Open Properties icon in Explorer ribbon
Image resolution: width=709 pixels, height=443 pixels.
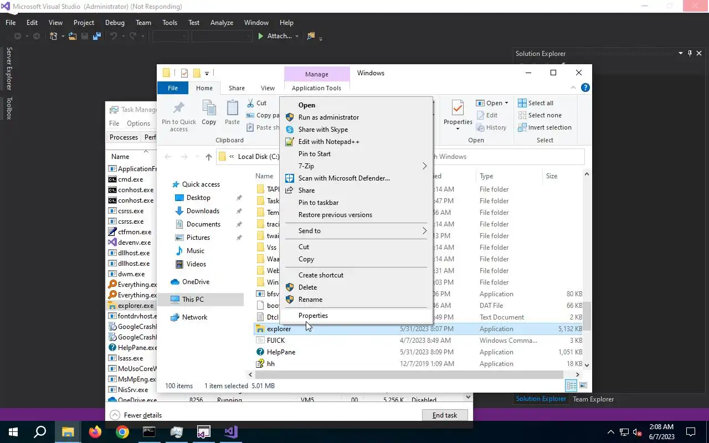pos(458,109)
